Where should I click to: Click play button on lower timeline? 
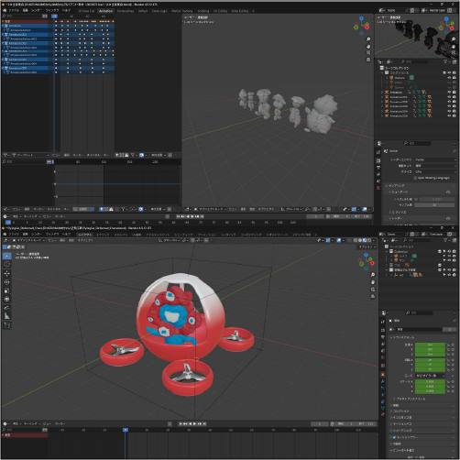[x=194, y=424]
